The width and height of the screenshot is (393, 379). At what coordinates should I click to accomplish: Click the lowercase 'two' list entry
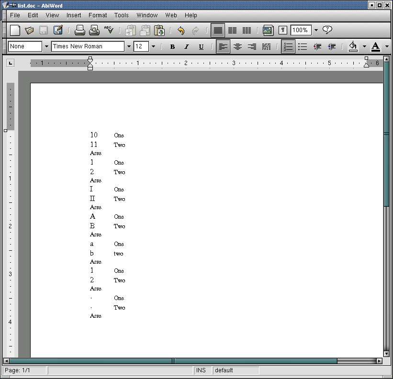pyautogui.click(x=118, y=254)
